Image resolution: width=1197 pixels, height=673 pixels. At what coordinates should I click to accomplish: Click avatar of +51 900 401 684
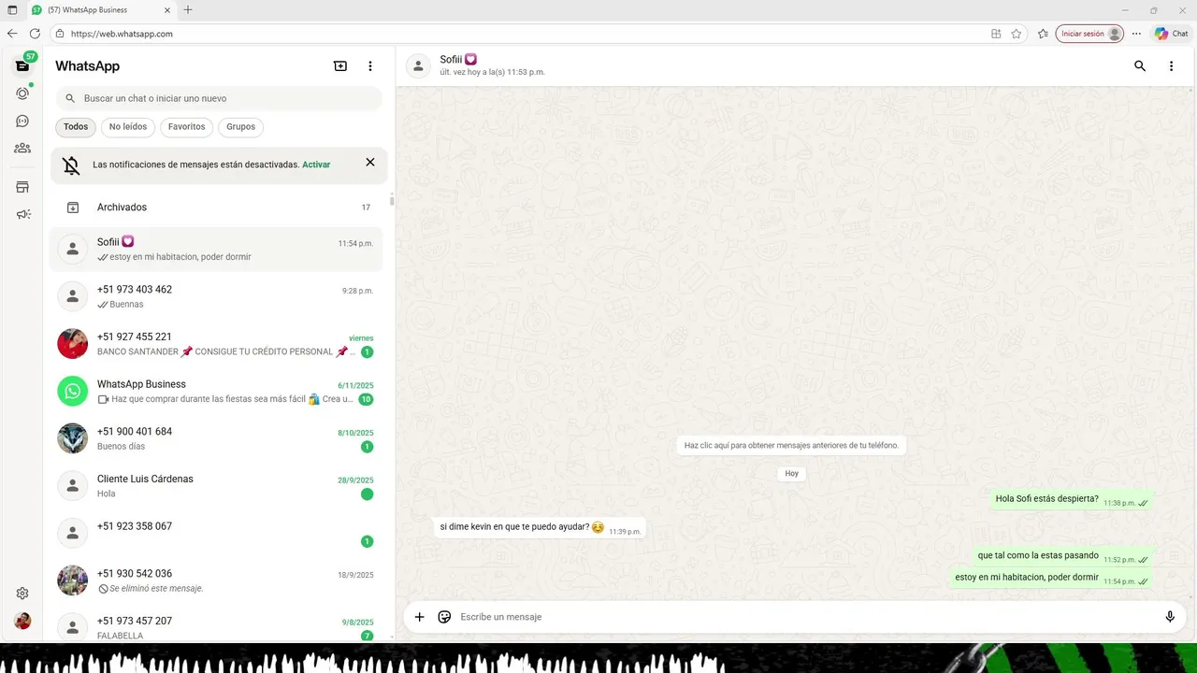(x=73, y=438)
